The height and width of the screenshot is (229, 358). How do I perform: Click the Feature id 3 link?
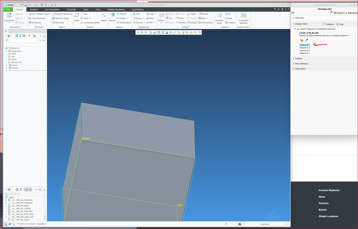point(305,48)
